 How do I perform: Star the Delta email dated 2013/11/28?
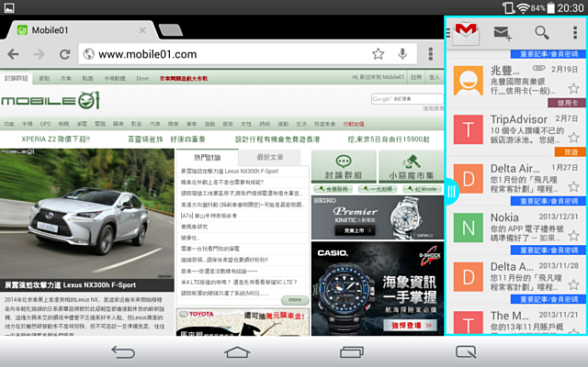[x=573, y=285]
